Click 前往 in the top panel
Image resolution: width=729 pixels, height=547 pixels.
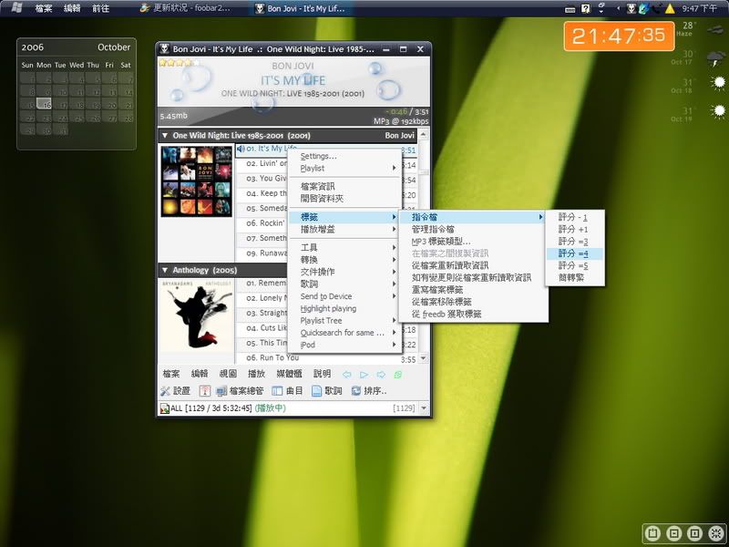(101, 8)
